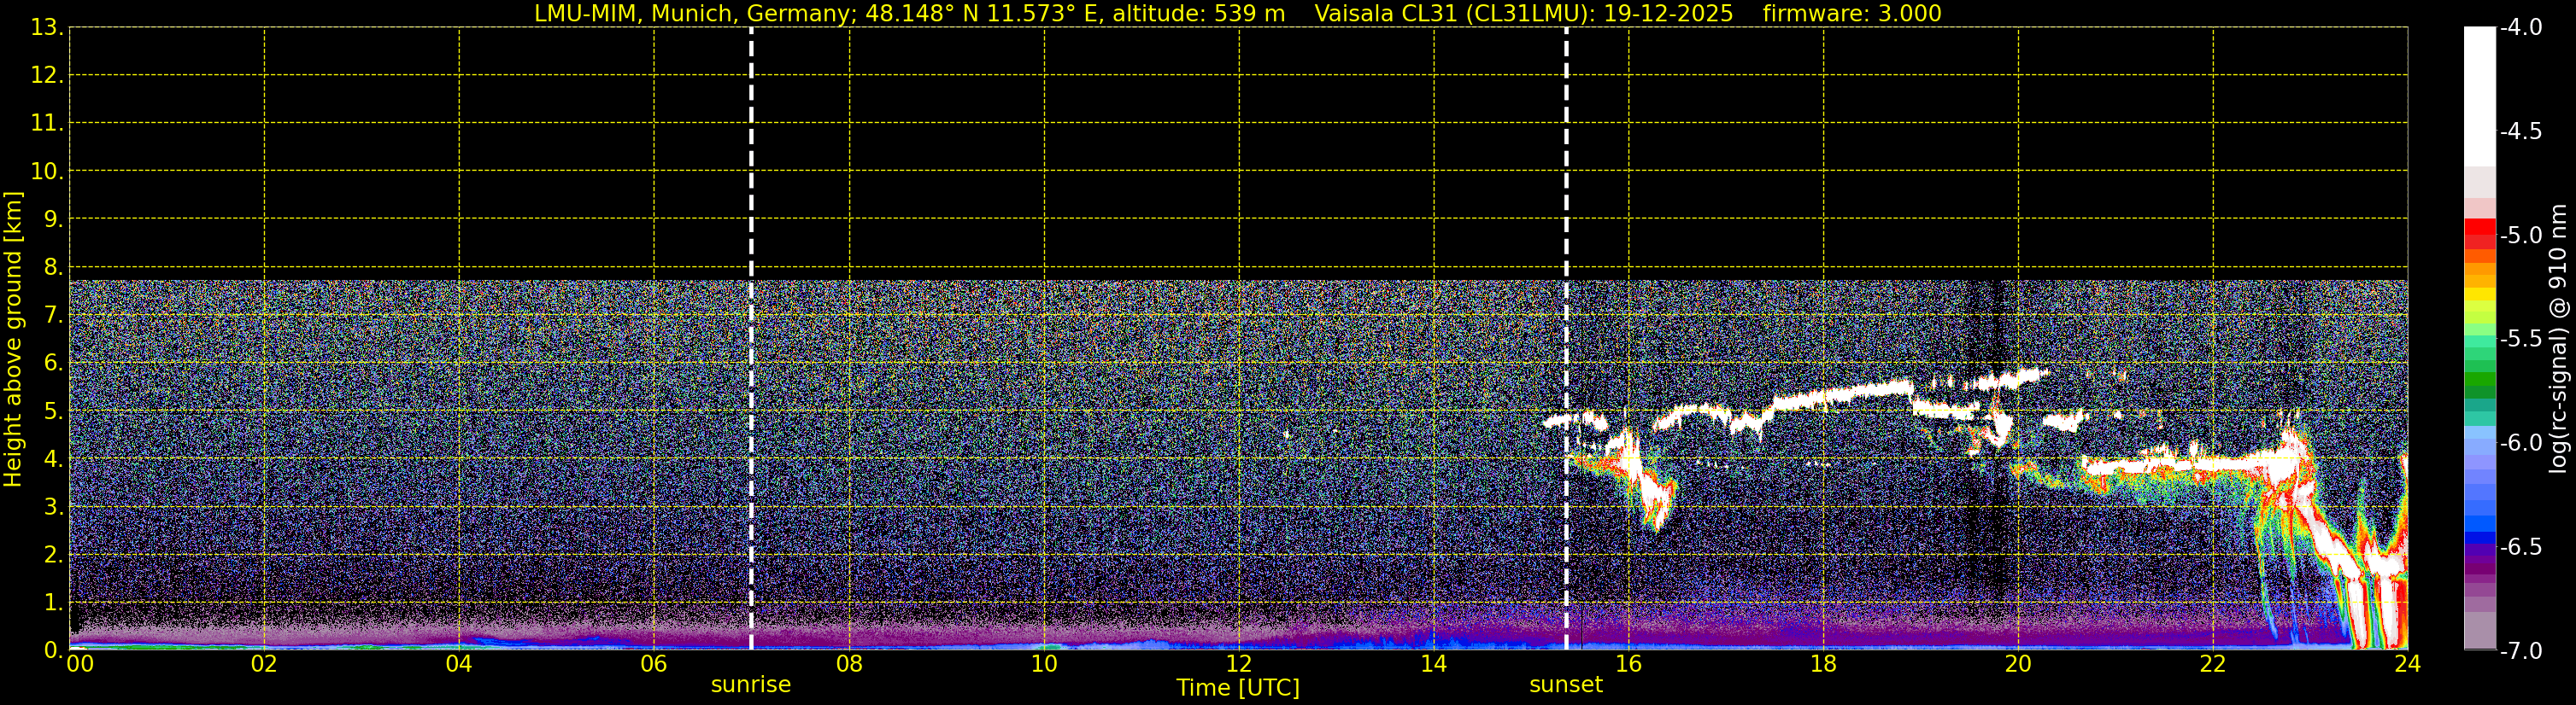The image size is (2576, 705).
Task: Click the '18' time axis tick label
Action: point(1824,664)
